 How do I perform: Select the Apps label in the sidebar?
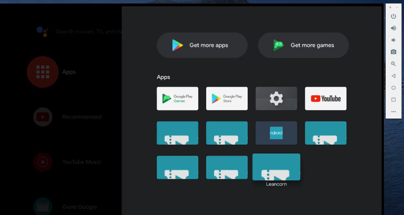coord(69,72)
